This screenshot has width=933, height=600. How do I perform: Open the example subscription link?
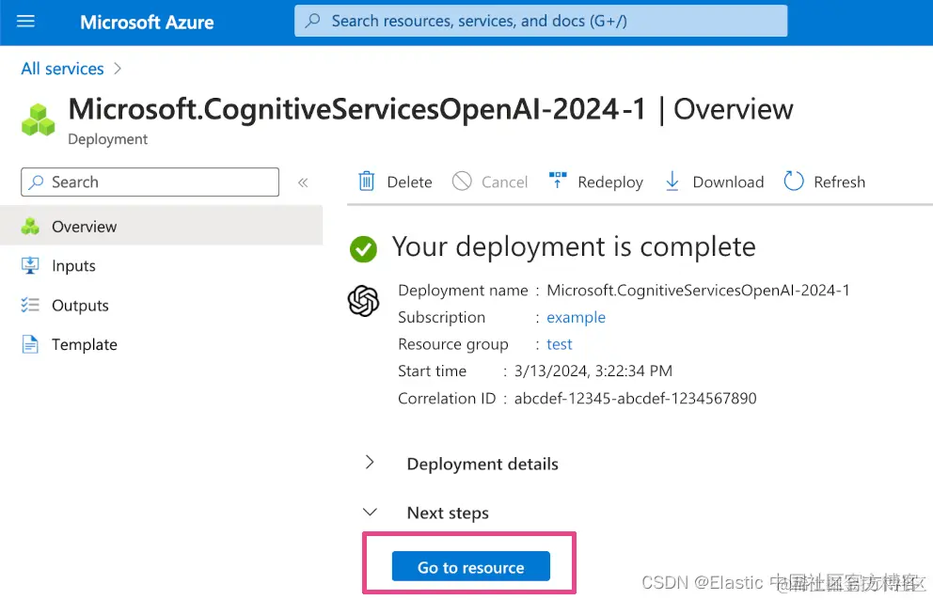click(x=576, y=317)
